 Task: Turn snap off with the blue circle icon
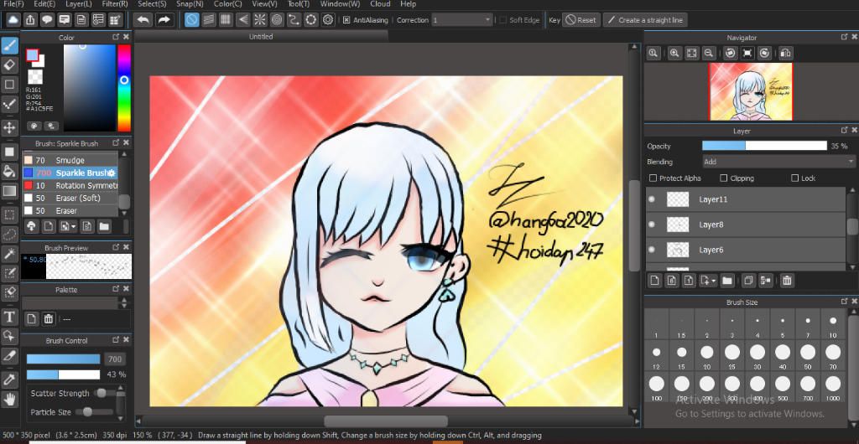[191, 20]
